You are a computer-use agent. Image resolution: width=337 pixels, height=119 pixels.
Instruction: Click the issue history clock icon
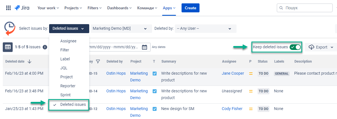10,28
